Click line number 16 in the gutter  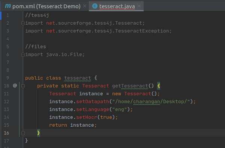6,133
